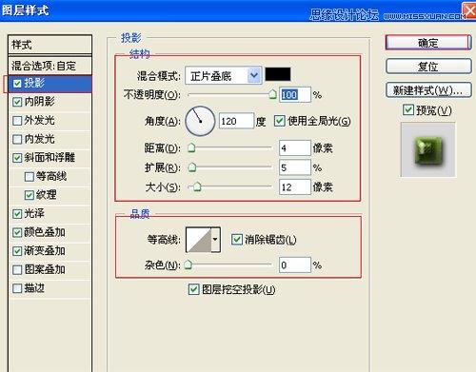The width and height of the screenshot is (476, 372).
Task: Enable the 描边 stroke checkbox
Action: [17, 288]
